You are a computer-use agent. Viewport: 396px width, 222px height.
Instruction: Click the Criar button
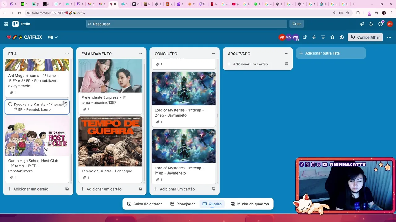(x=297, y=24)
